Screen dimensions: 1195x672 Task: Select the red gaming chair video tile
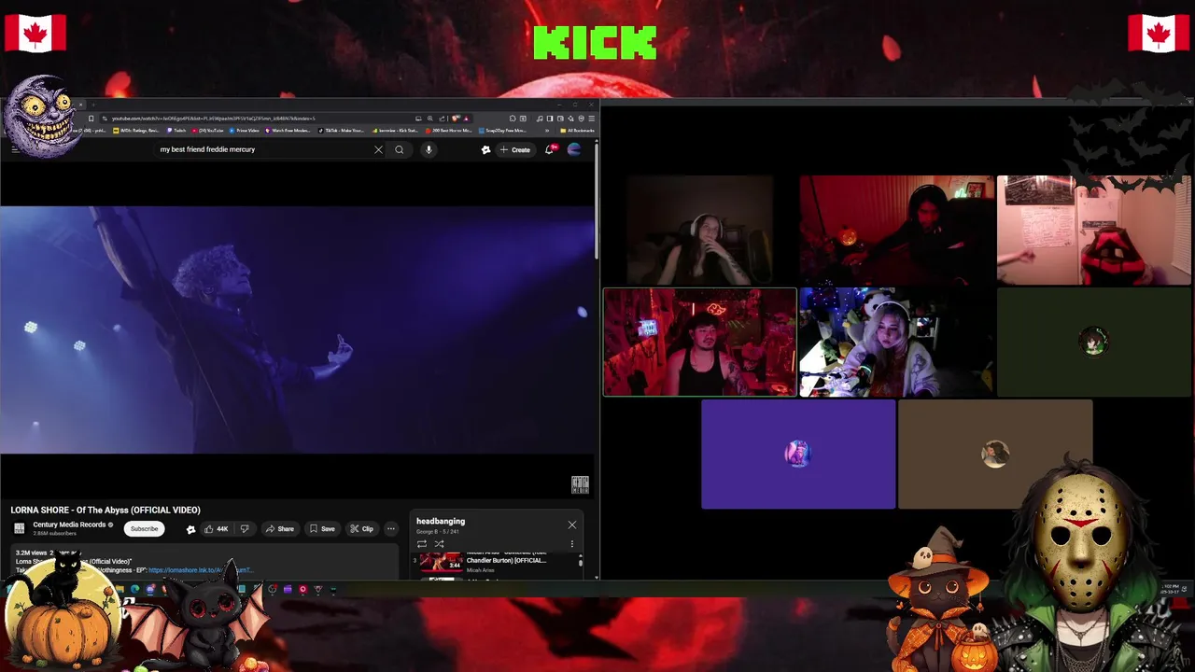pos(1094,230)
